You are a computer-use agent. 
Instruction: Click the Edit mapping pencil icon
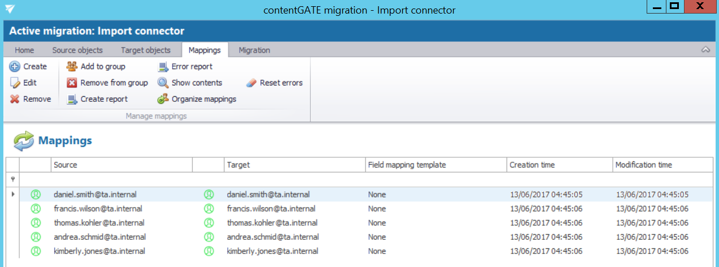point(15,83)
